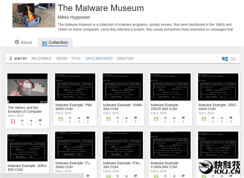Sort by Title

(x=76, y=58)
